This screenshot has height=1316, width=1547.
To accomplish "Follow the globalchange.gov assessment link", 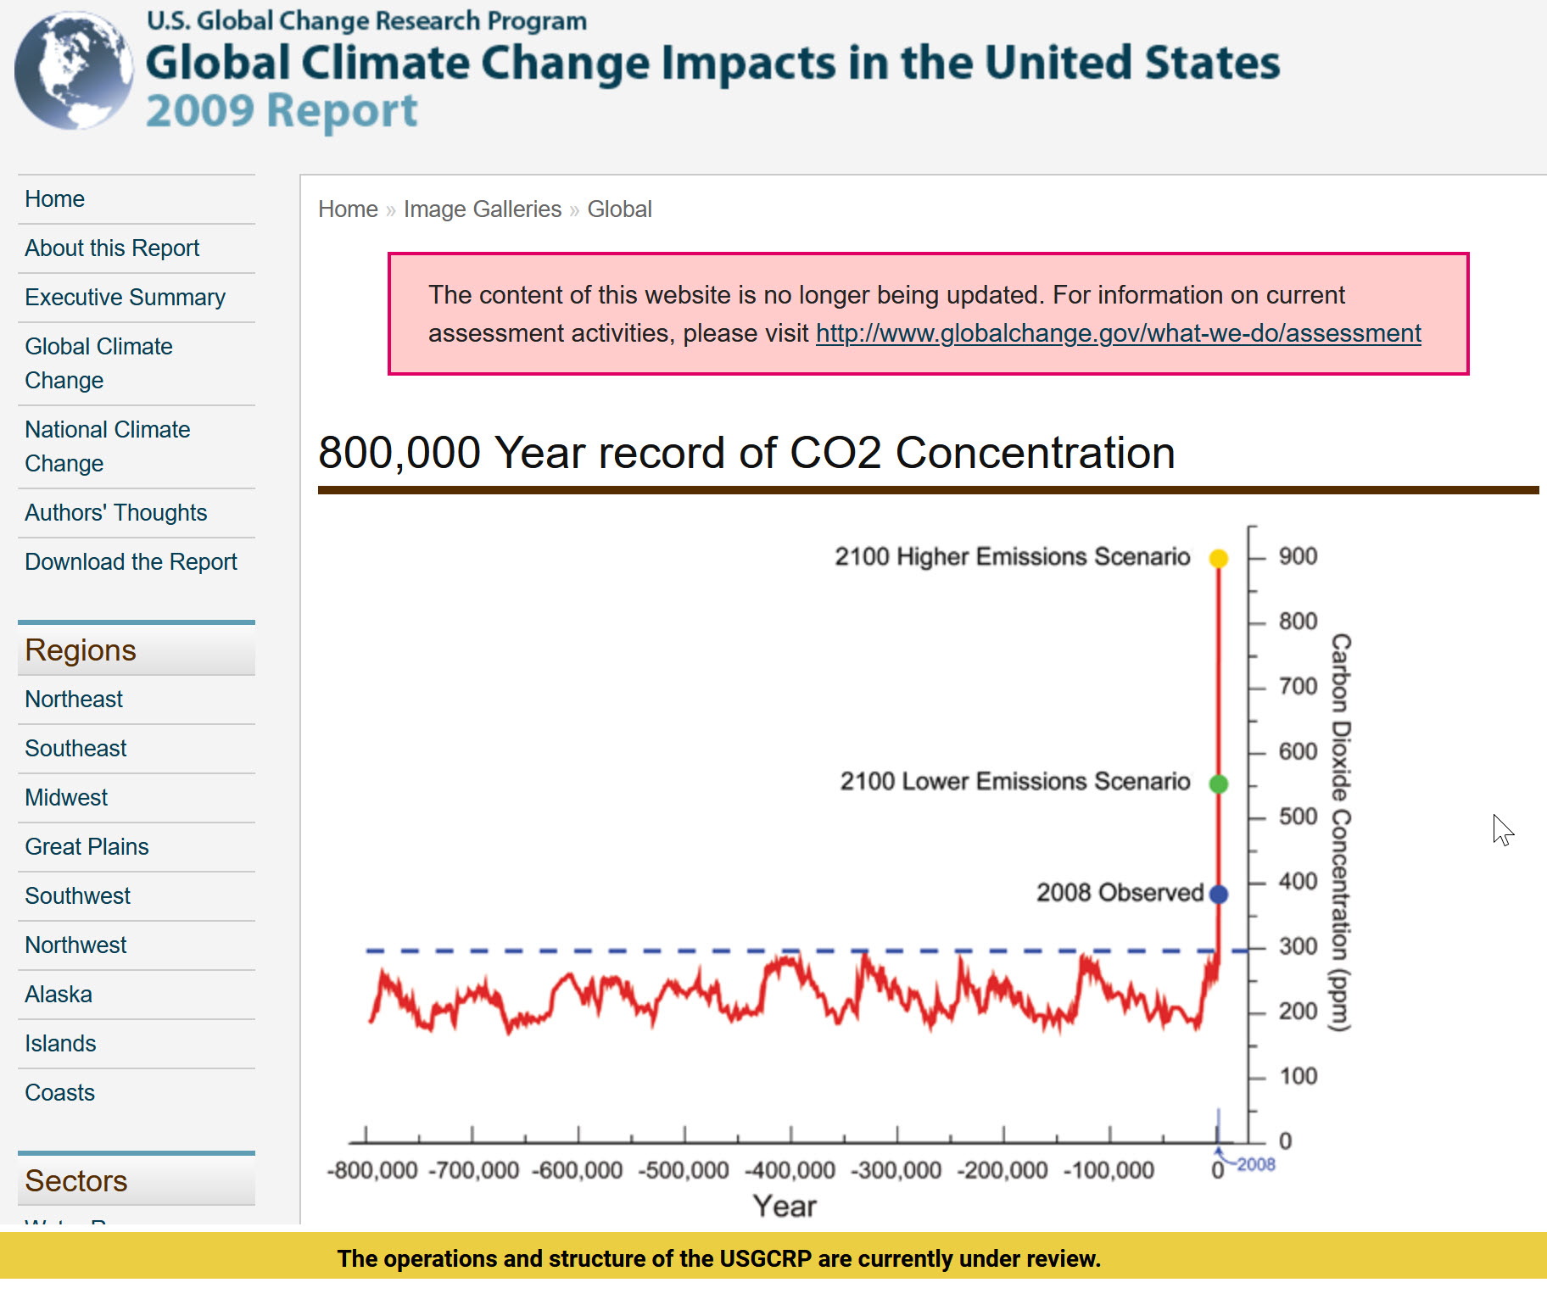I will [x=1118, y=333].
